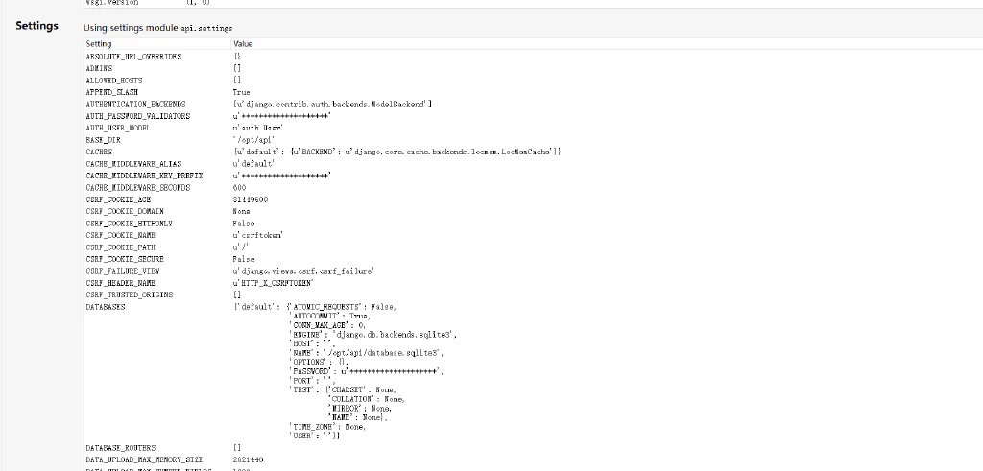Click the u'auth.User' value
Viewport: 983px width, 471px height.
click(257, 128)
